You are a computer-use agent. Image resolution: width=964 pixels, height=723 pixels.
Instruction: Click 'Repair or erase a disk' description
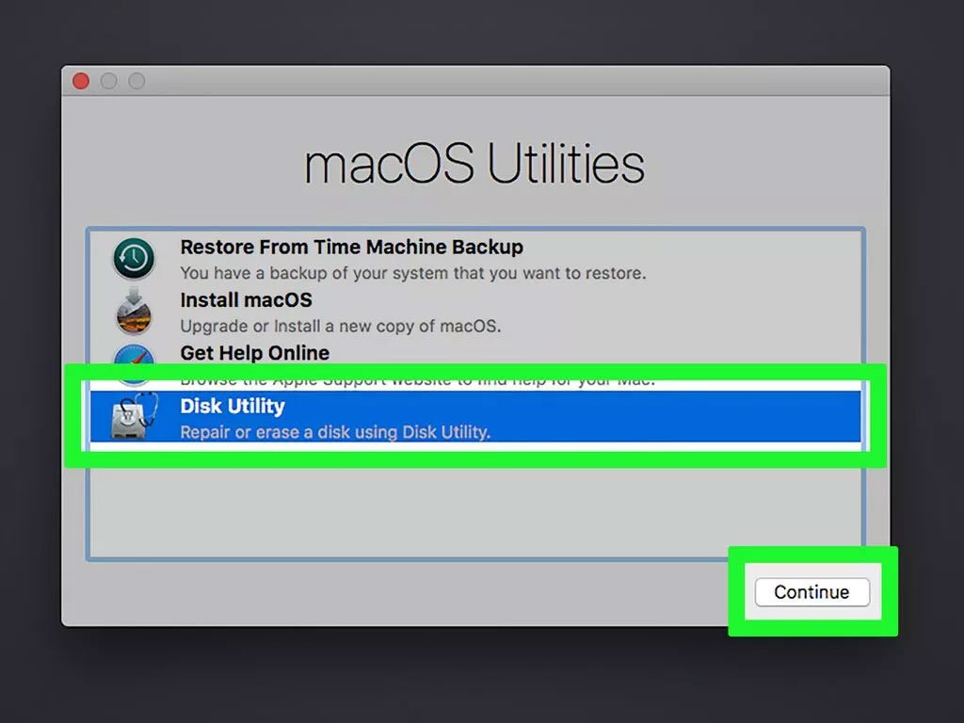coord(335,432)
